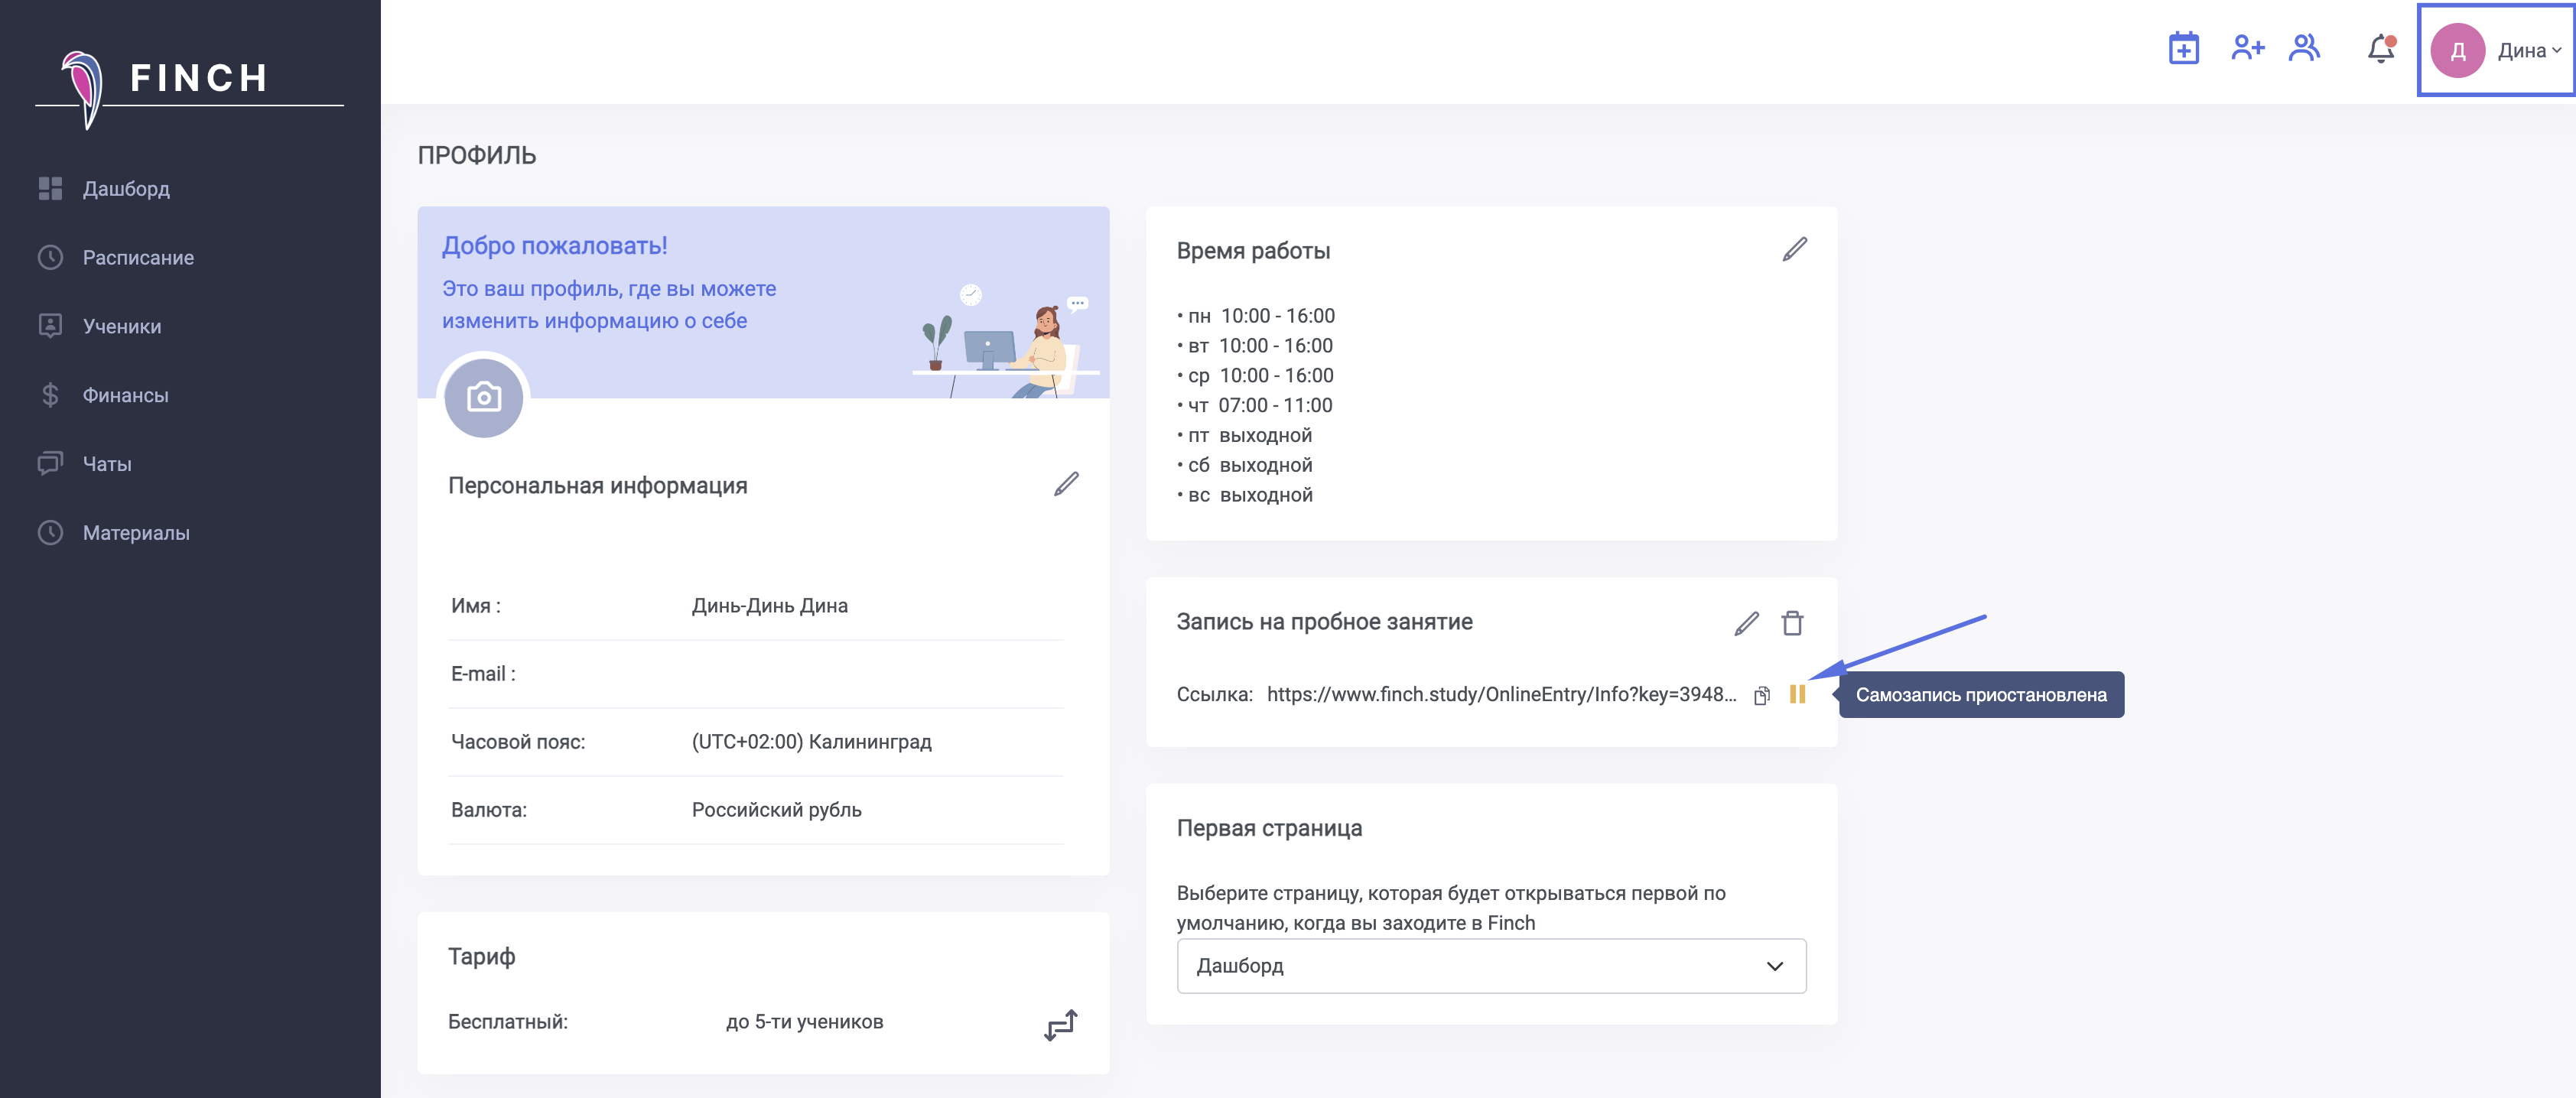The width and height of the screenshot is (2576, 1098).
Task: Click the trial lesson URL link
Action: tap(1500, 694)
